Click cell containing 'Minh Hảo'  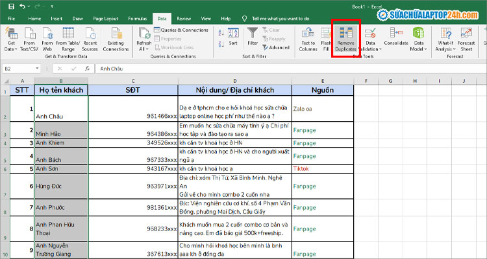point(61,130)
